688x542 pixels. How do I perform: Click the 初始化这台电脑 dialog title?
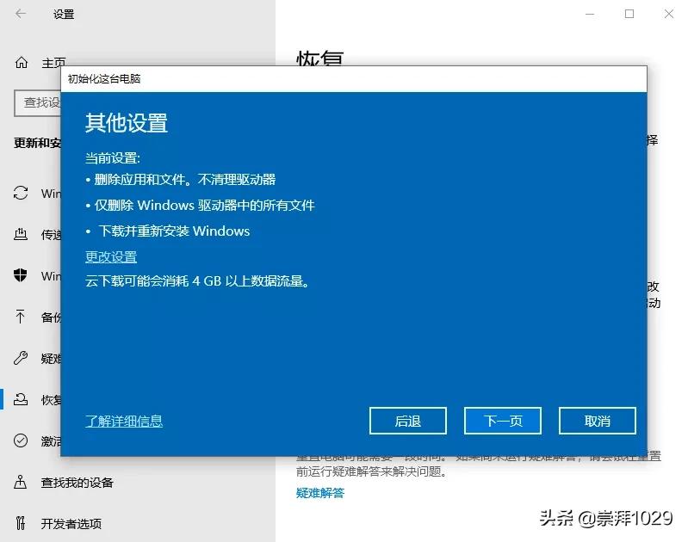(104, 79)
